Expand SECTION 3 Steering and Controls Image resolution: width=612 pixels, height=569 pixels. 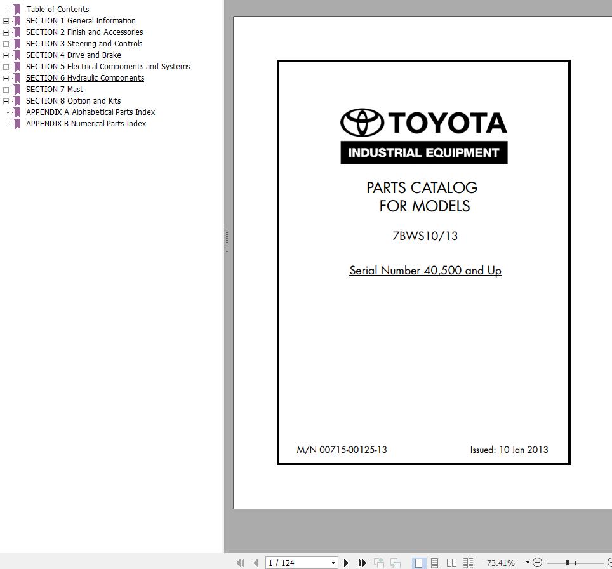pos(6,44)
